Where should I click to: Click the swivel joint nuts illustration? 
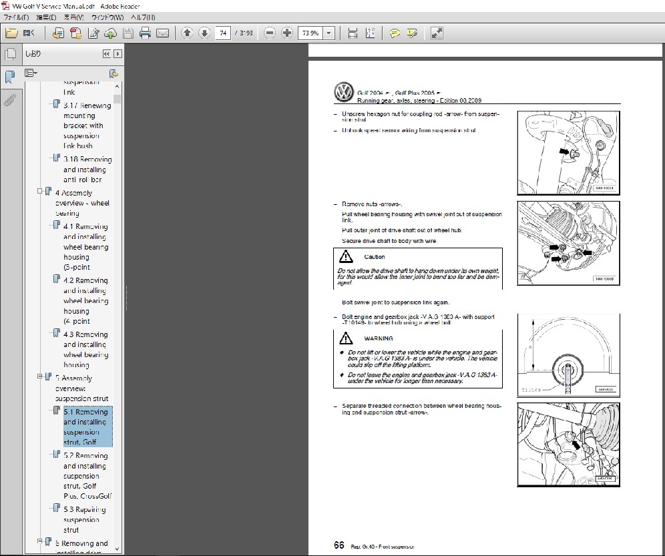(568, 243)
